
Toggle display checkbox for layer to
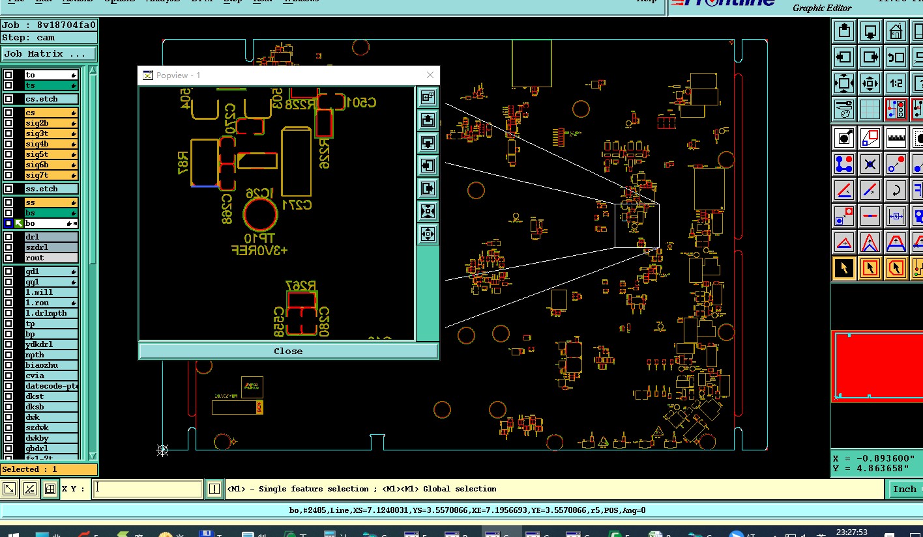tap(8, 75)
